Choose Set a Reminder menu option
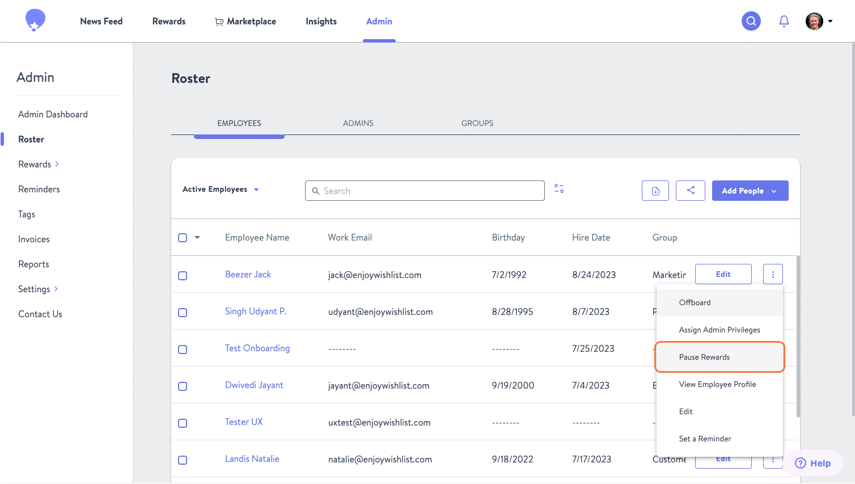The height and width of the screenshot is (484, 855). [x=719, y=439]
